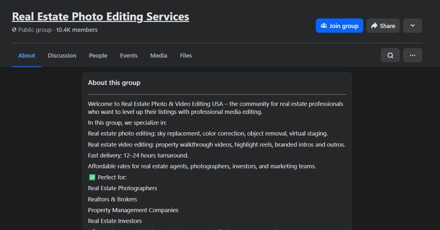
Task: Switch to the Discussion tab
Action: click(62, 56)
